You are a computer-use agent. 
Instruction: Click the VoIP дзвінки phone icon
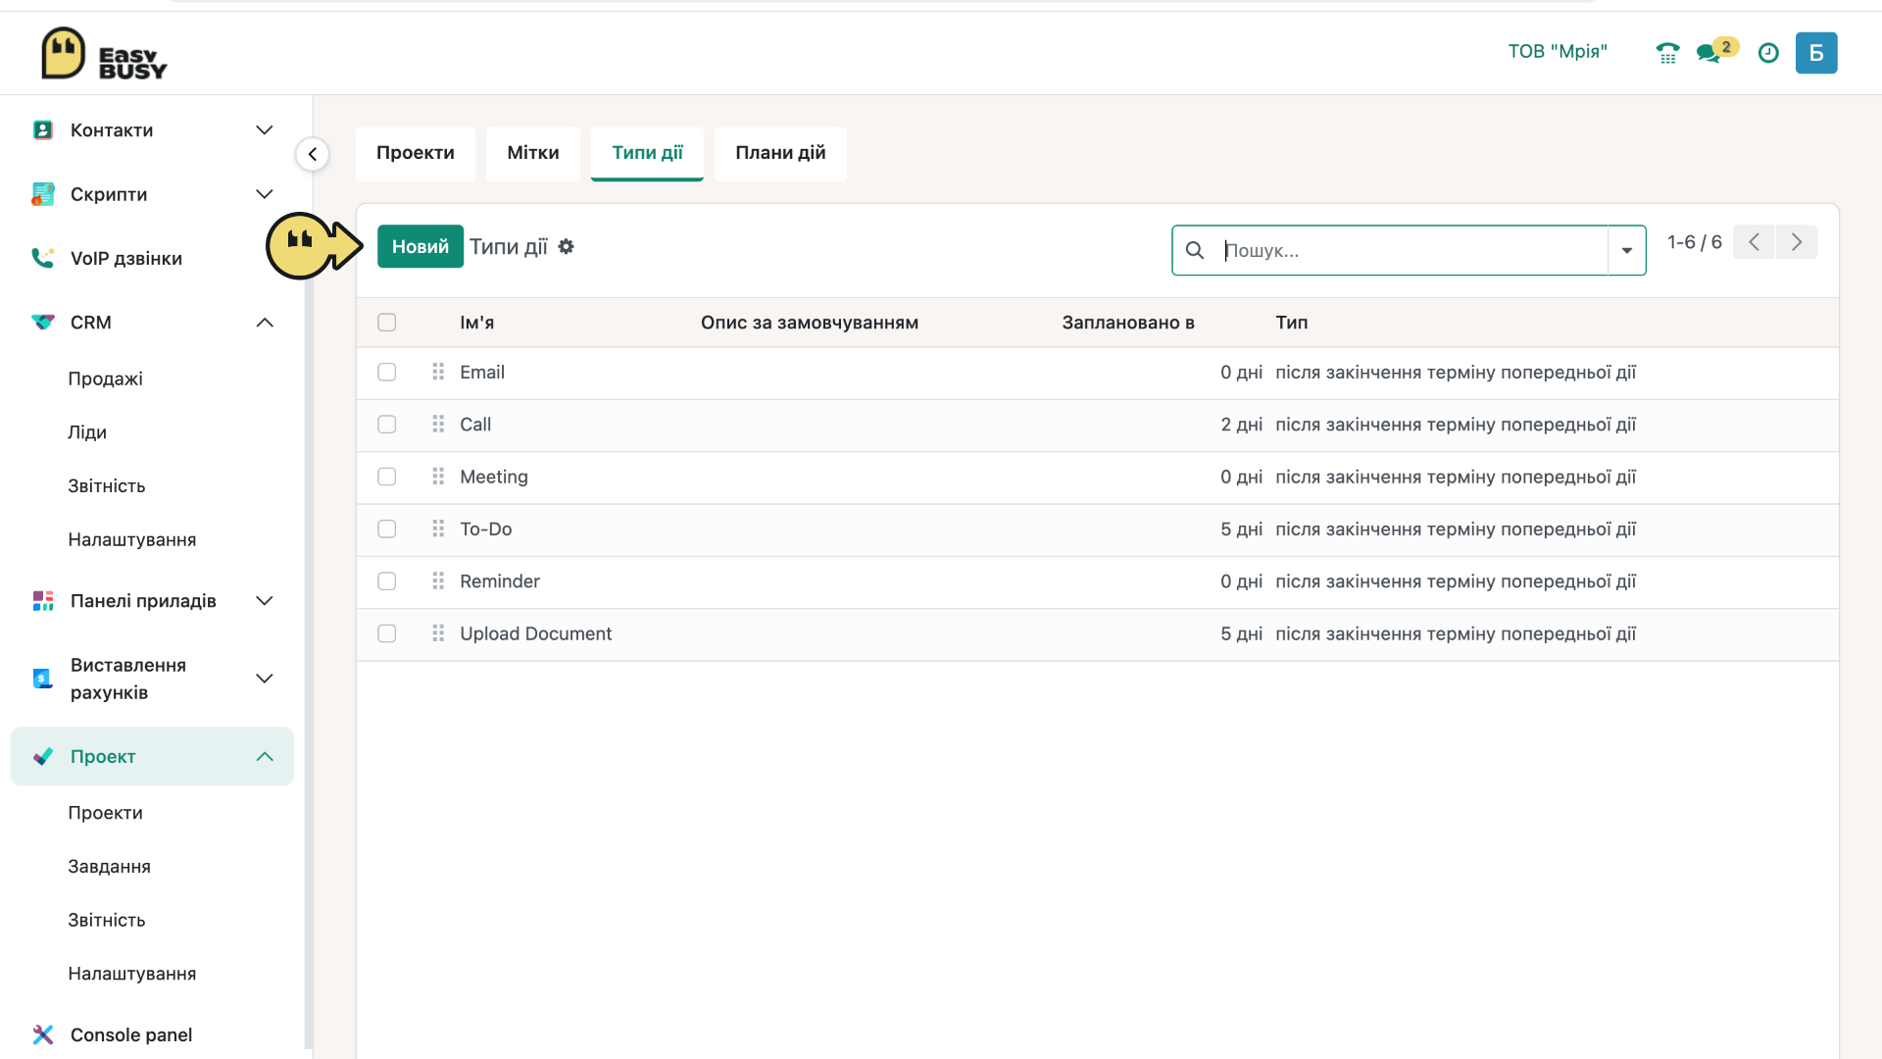[x=42, y=258]
